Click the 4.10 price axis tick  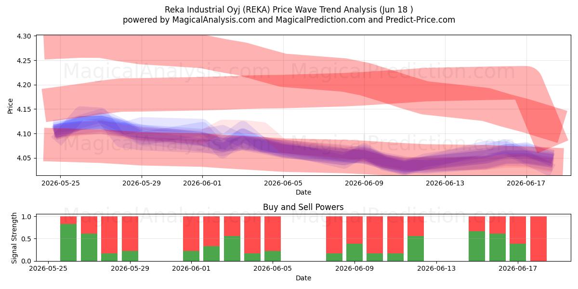24,134
